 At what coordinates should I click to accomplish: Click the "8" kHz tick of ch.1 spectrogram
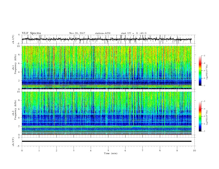pyautogui.click(x=19, y=55)
